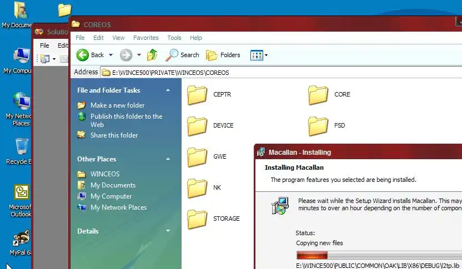Click the Solution window title bar icon
462x269 pixels.
pos(39,32)
